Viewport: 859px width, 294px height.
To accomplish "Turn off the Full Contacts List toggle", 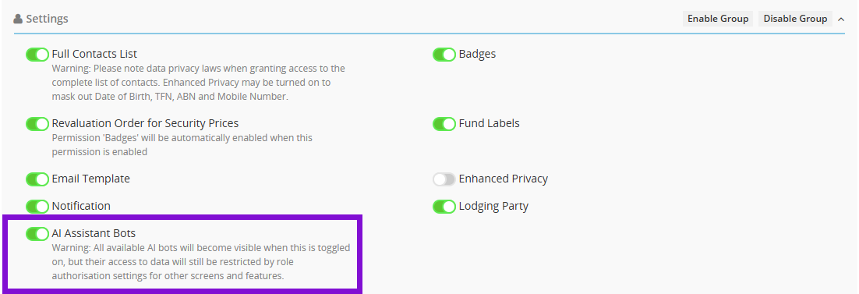I will click(37, 55).
